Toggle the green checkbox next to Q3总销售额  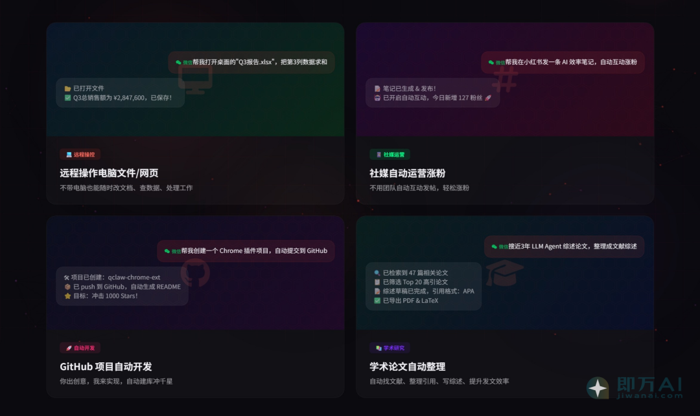pos(67,98)
